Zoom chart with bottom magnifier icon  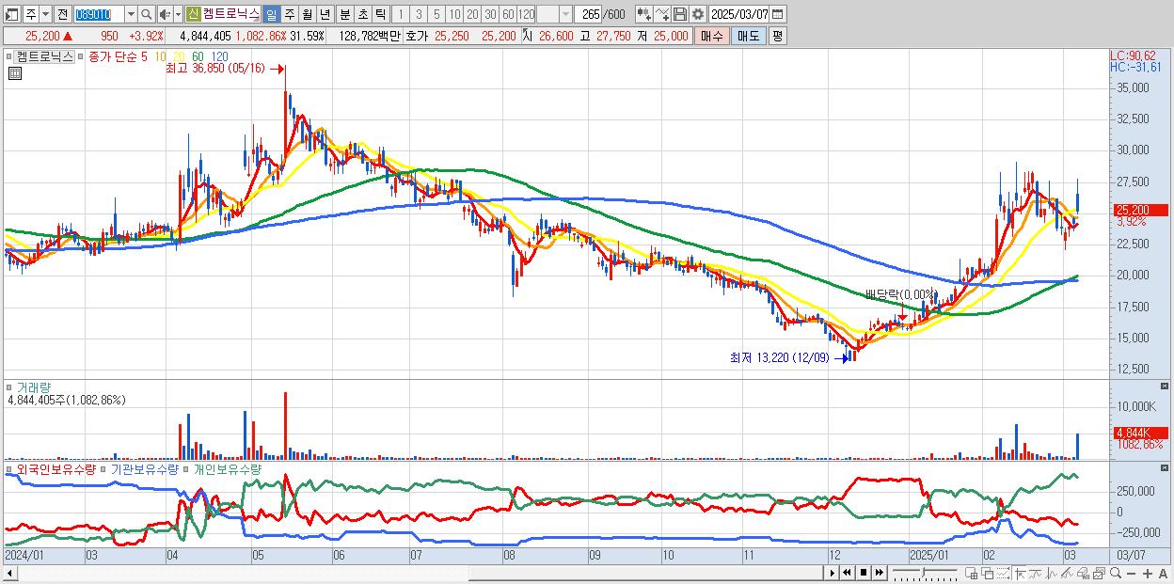(x=1116, y=573)
